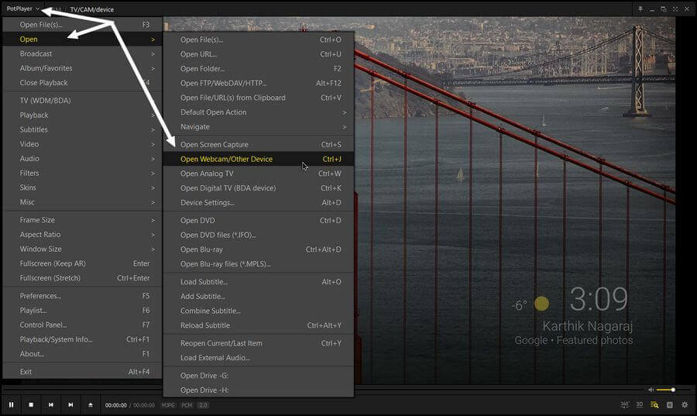This screenshot has height=416, width=697.
Task: Open the playlist panel icon
Action: [x=655, y=404]
